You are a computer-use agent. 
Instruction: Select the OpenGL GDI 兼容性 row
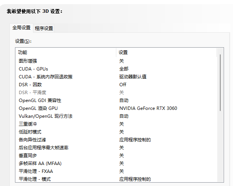[x=40, y=100]
